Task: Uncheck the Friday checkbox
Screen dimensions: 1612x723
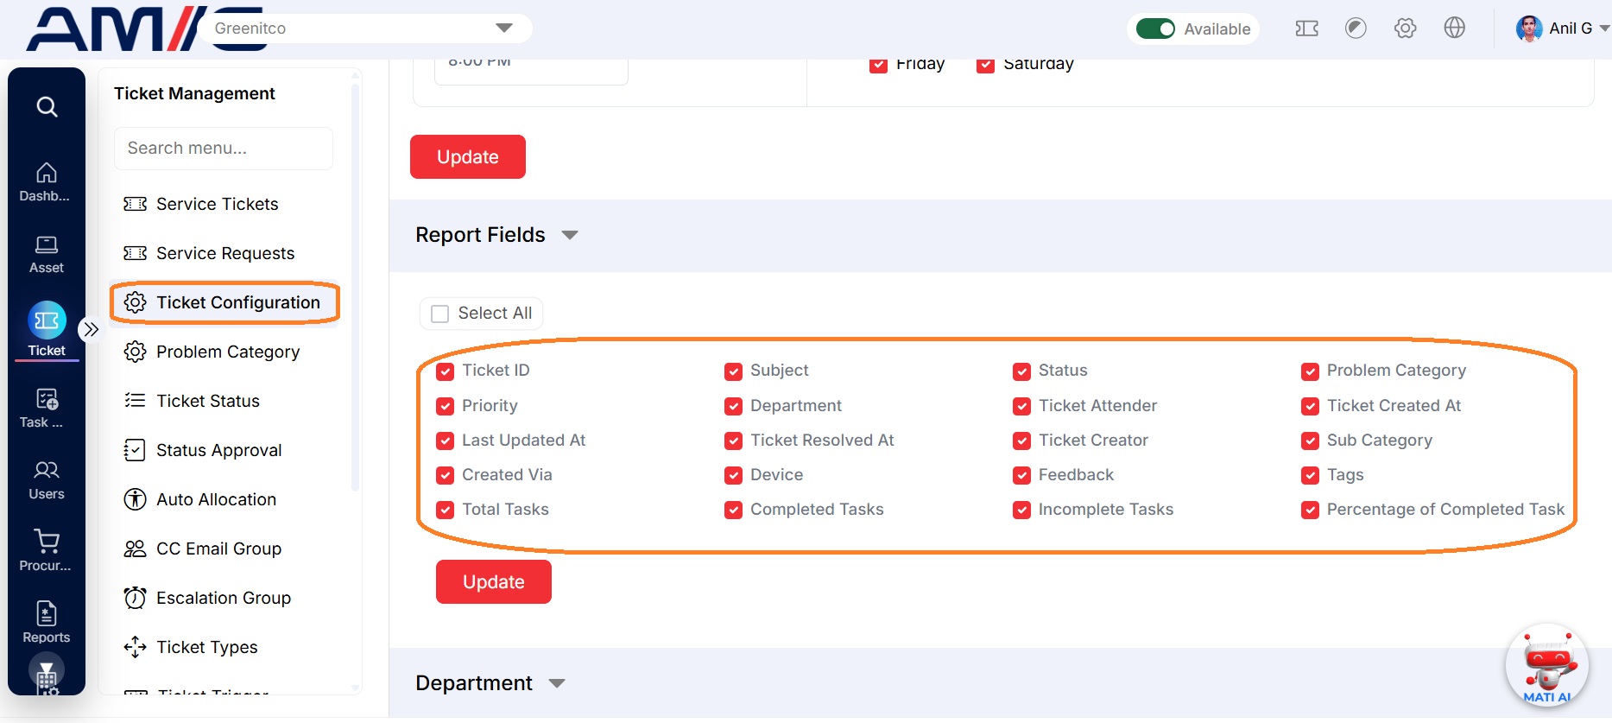Action: point(878,65)
